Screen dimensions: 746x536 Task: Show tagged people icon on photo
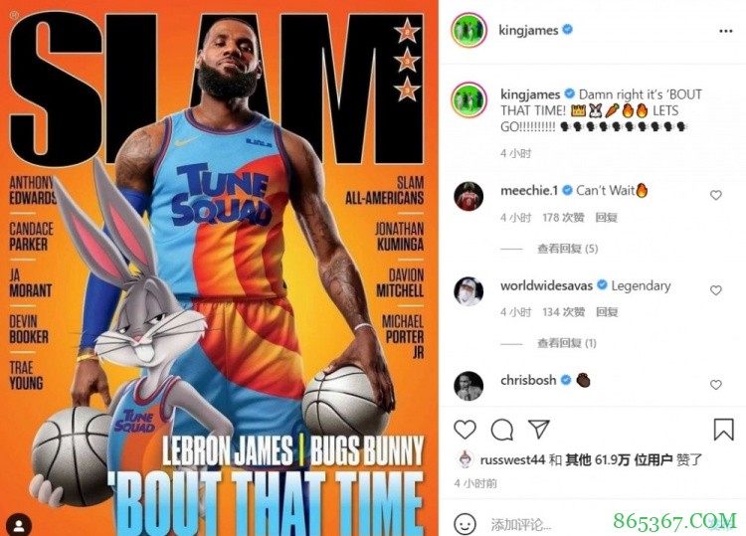pos(19,525)
